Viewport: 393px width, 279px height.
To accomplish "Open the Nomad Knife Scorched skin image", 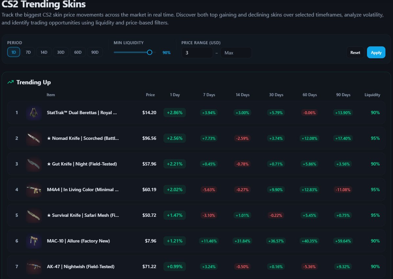I will coord(34,138).
